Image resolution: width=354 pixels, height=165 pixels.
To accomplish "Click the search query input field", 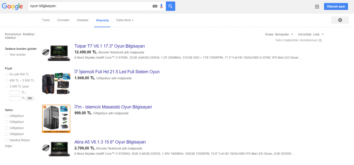I will point(90,6).
